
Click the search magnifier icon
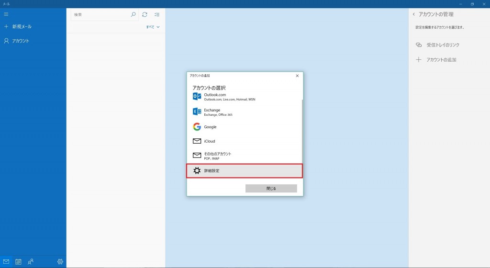tap(134, 15)
